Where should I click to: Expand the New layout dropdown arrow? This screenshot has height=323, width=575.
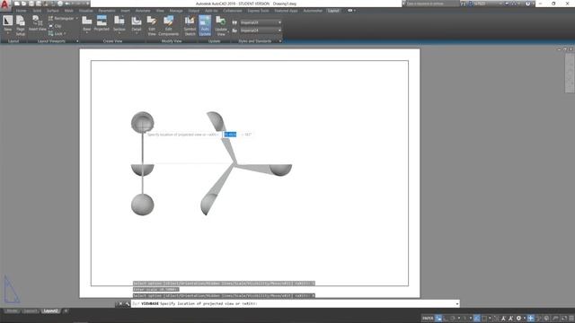[x=7, y=33]
